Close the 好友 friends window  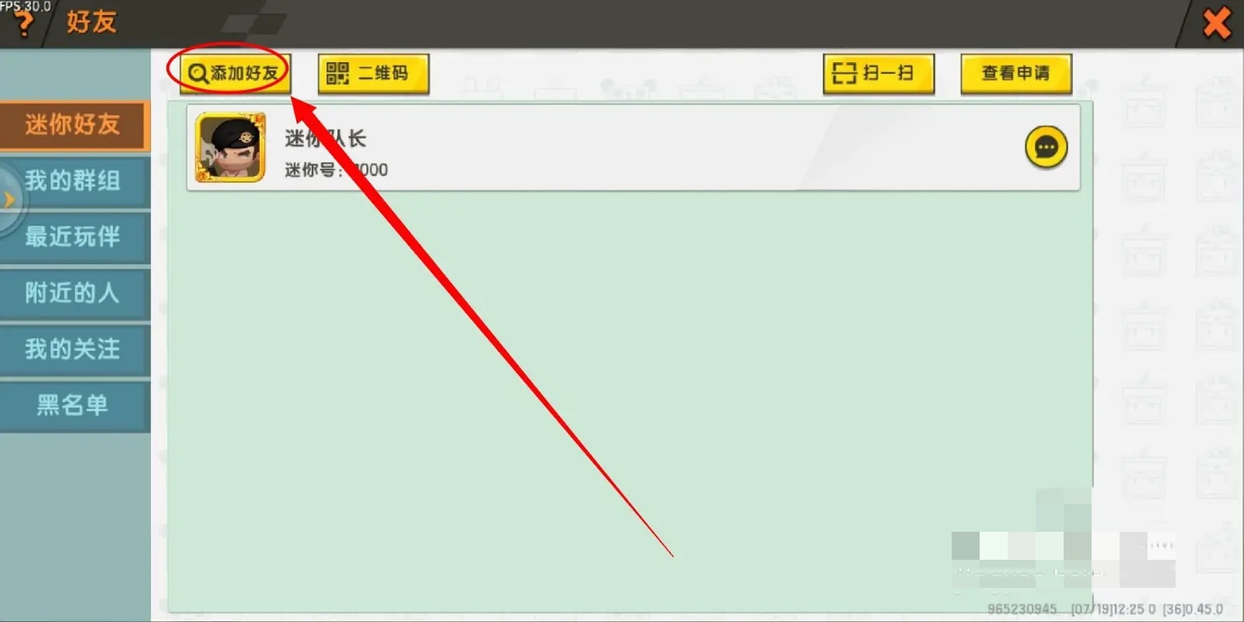point(1217,23)
